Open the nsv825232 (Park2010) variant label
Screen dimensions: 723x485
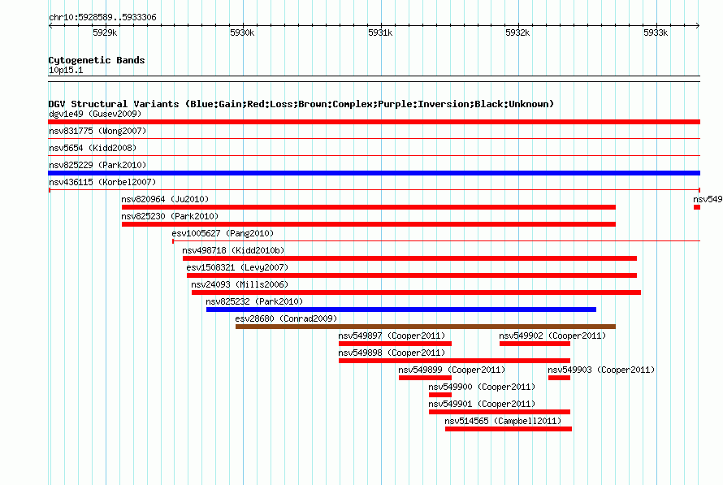pos(254,301)
